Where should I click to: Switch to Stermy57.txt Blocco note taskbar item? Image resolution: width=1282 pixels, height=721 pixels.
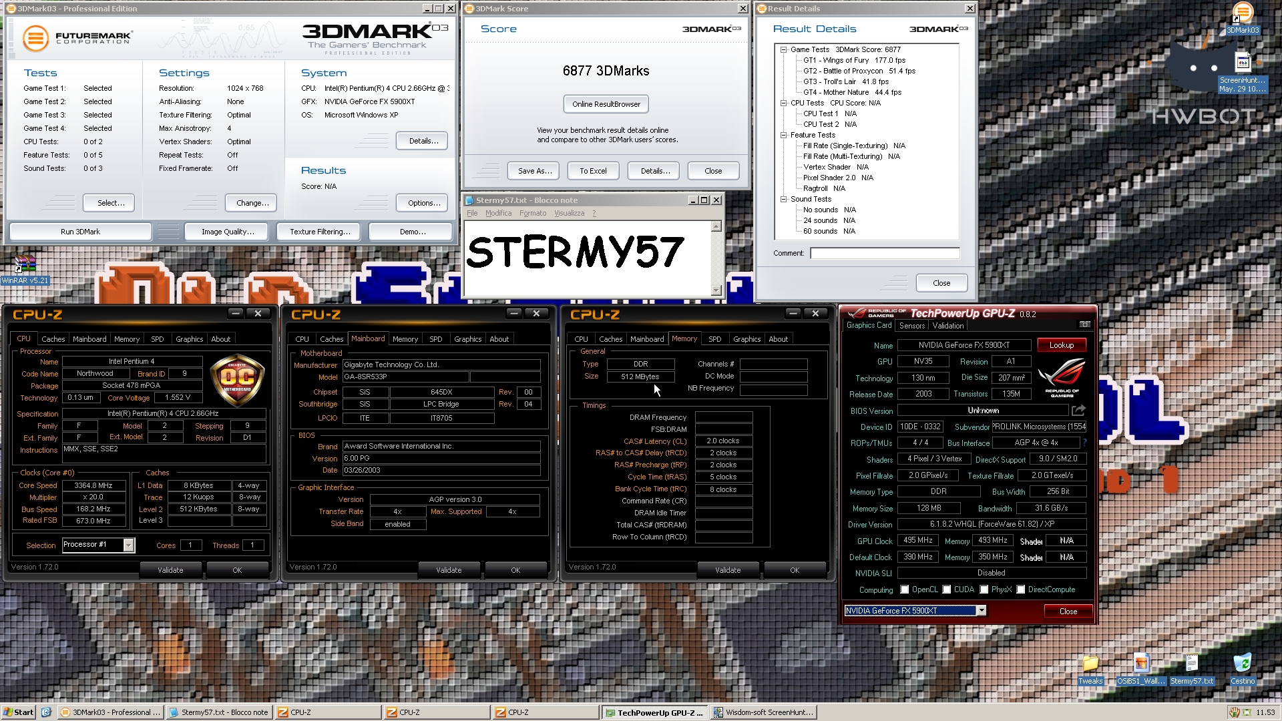tap(219, 712)
